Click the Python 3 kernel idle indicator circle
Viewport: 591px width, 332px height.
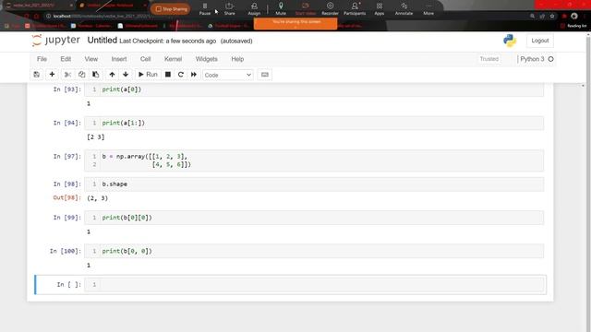[550, 59]
